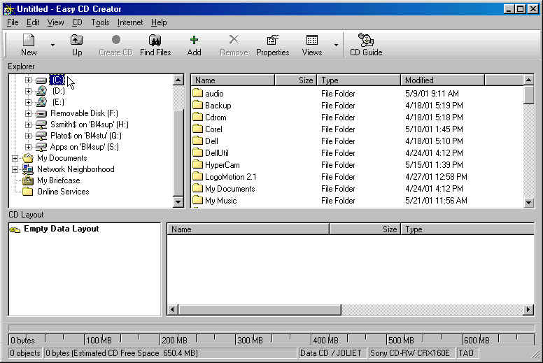Select the (E:) CD drive icon

coord(41,102)
